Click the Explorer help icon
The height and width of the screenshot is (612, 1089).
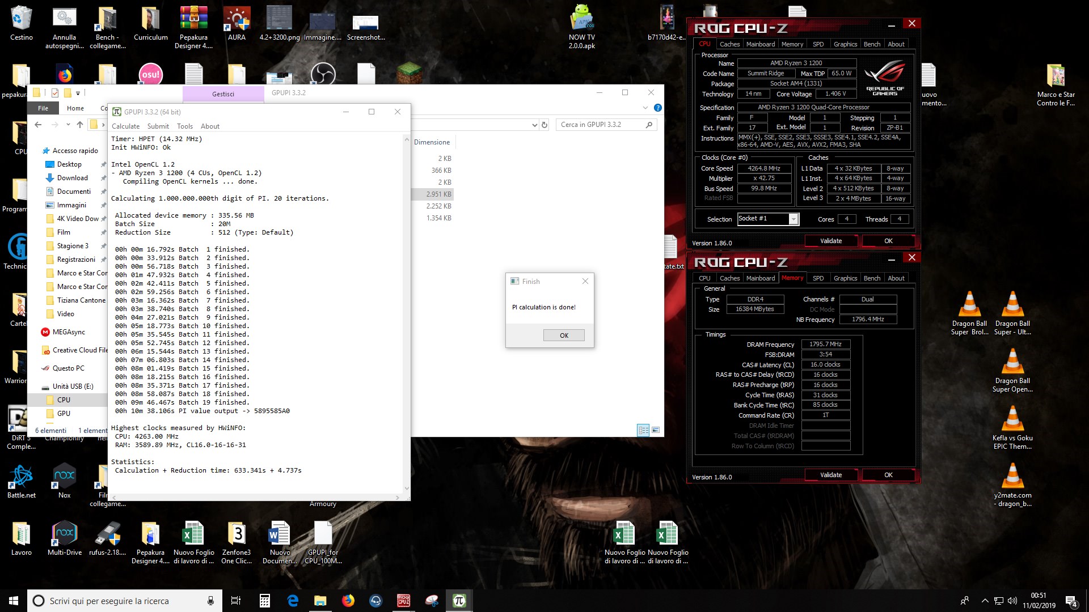(x=657, y=108)
